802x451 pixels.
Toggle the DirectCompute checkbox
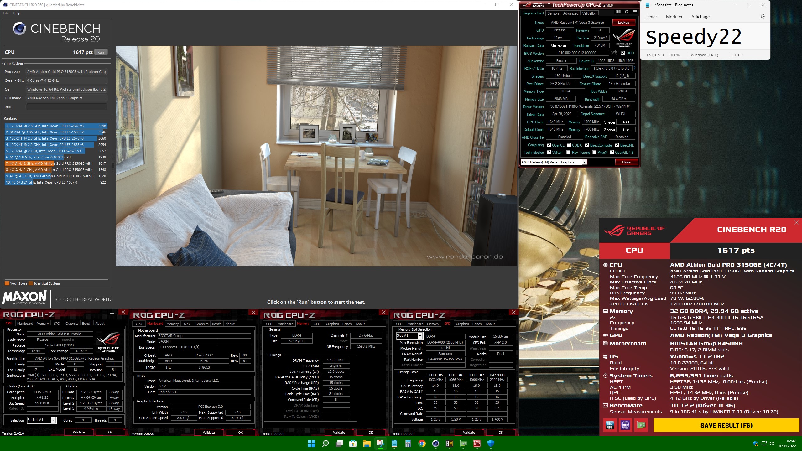tap(586, 145)
